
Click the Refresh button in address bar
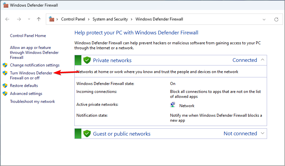276,20
